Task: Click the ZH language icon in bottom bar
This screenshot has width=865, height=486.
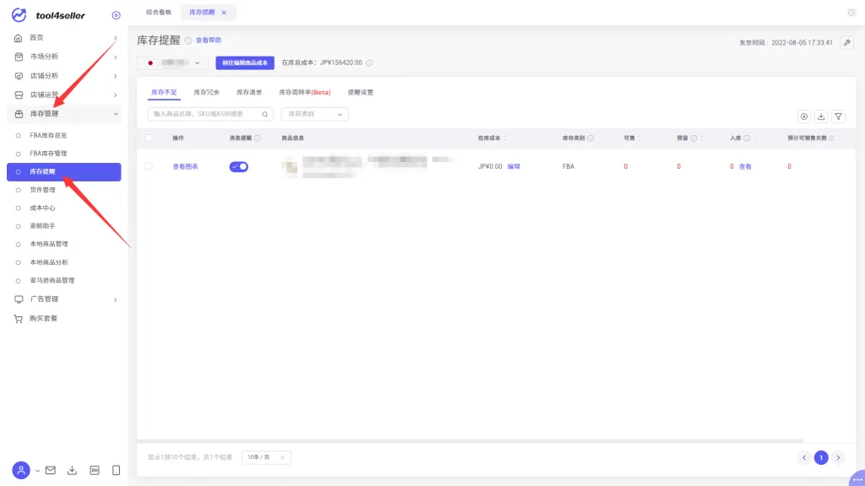Action: pos(95,470)
